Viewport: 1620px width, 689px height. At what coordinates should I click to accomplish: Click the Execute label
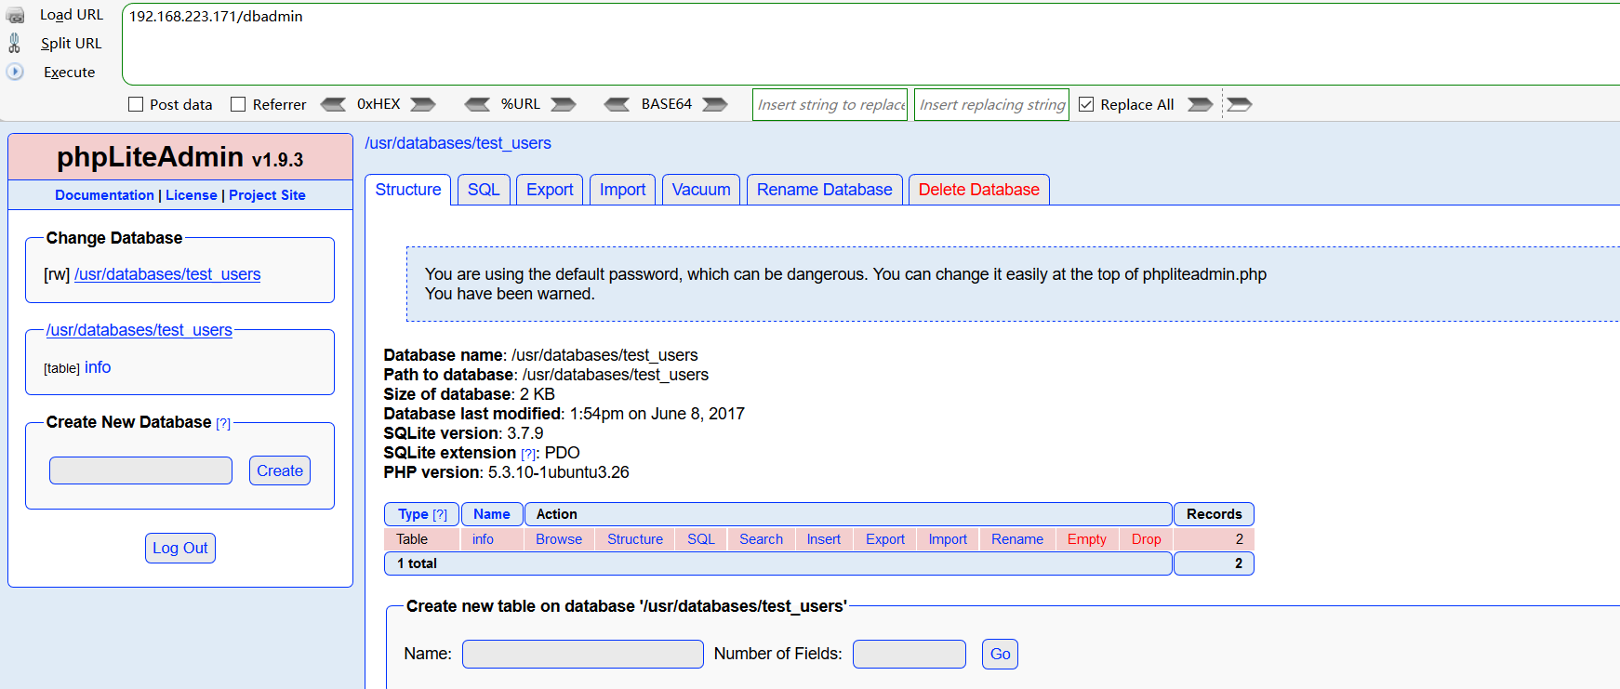pyautogui.click(x=70, y=73)
